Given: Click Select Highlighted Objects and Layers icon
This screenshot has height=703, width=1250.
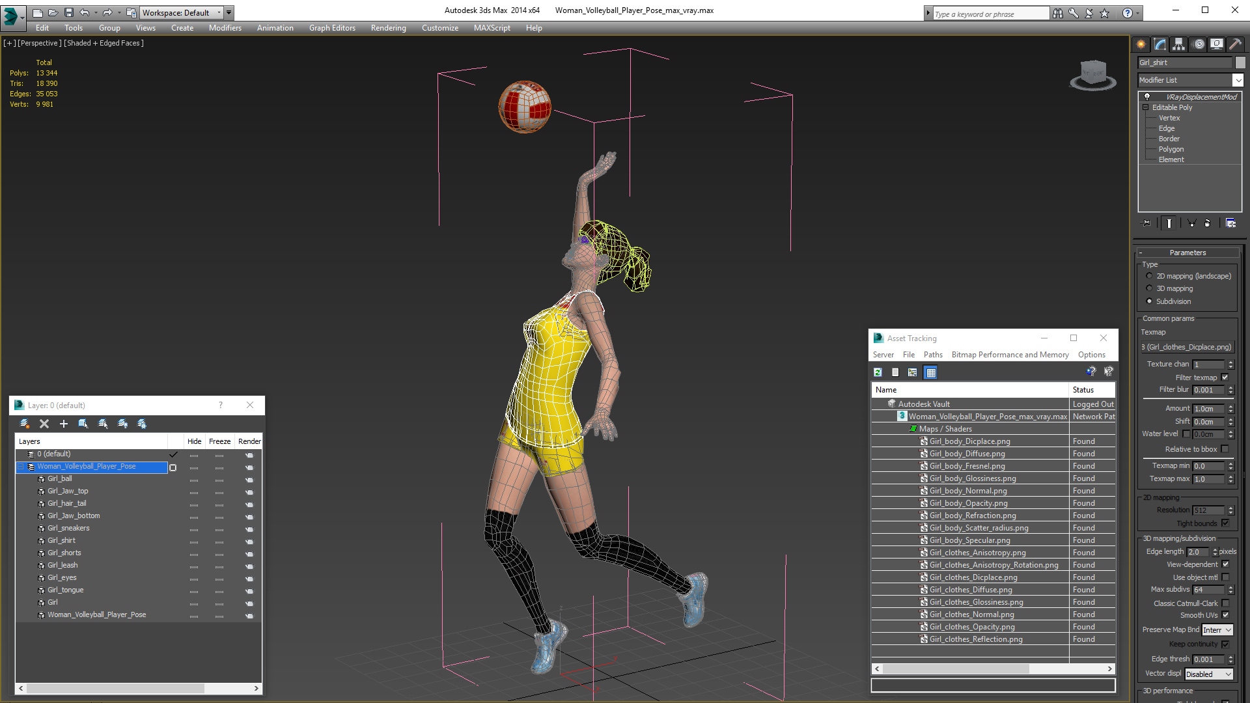Looking at the screenshot, I should pyautogui.click(x=83, y=424).
